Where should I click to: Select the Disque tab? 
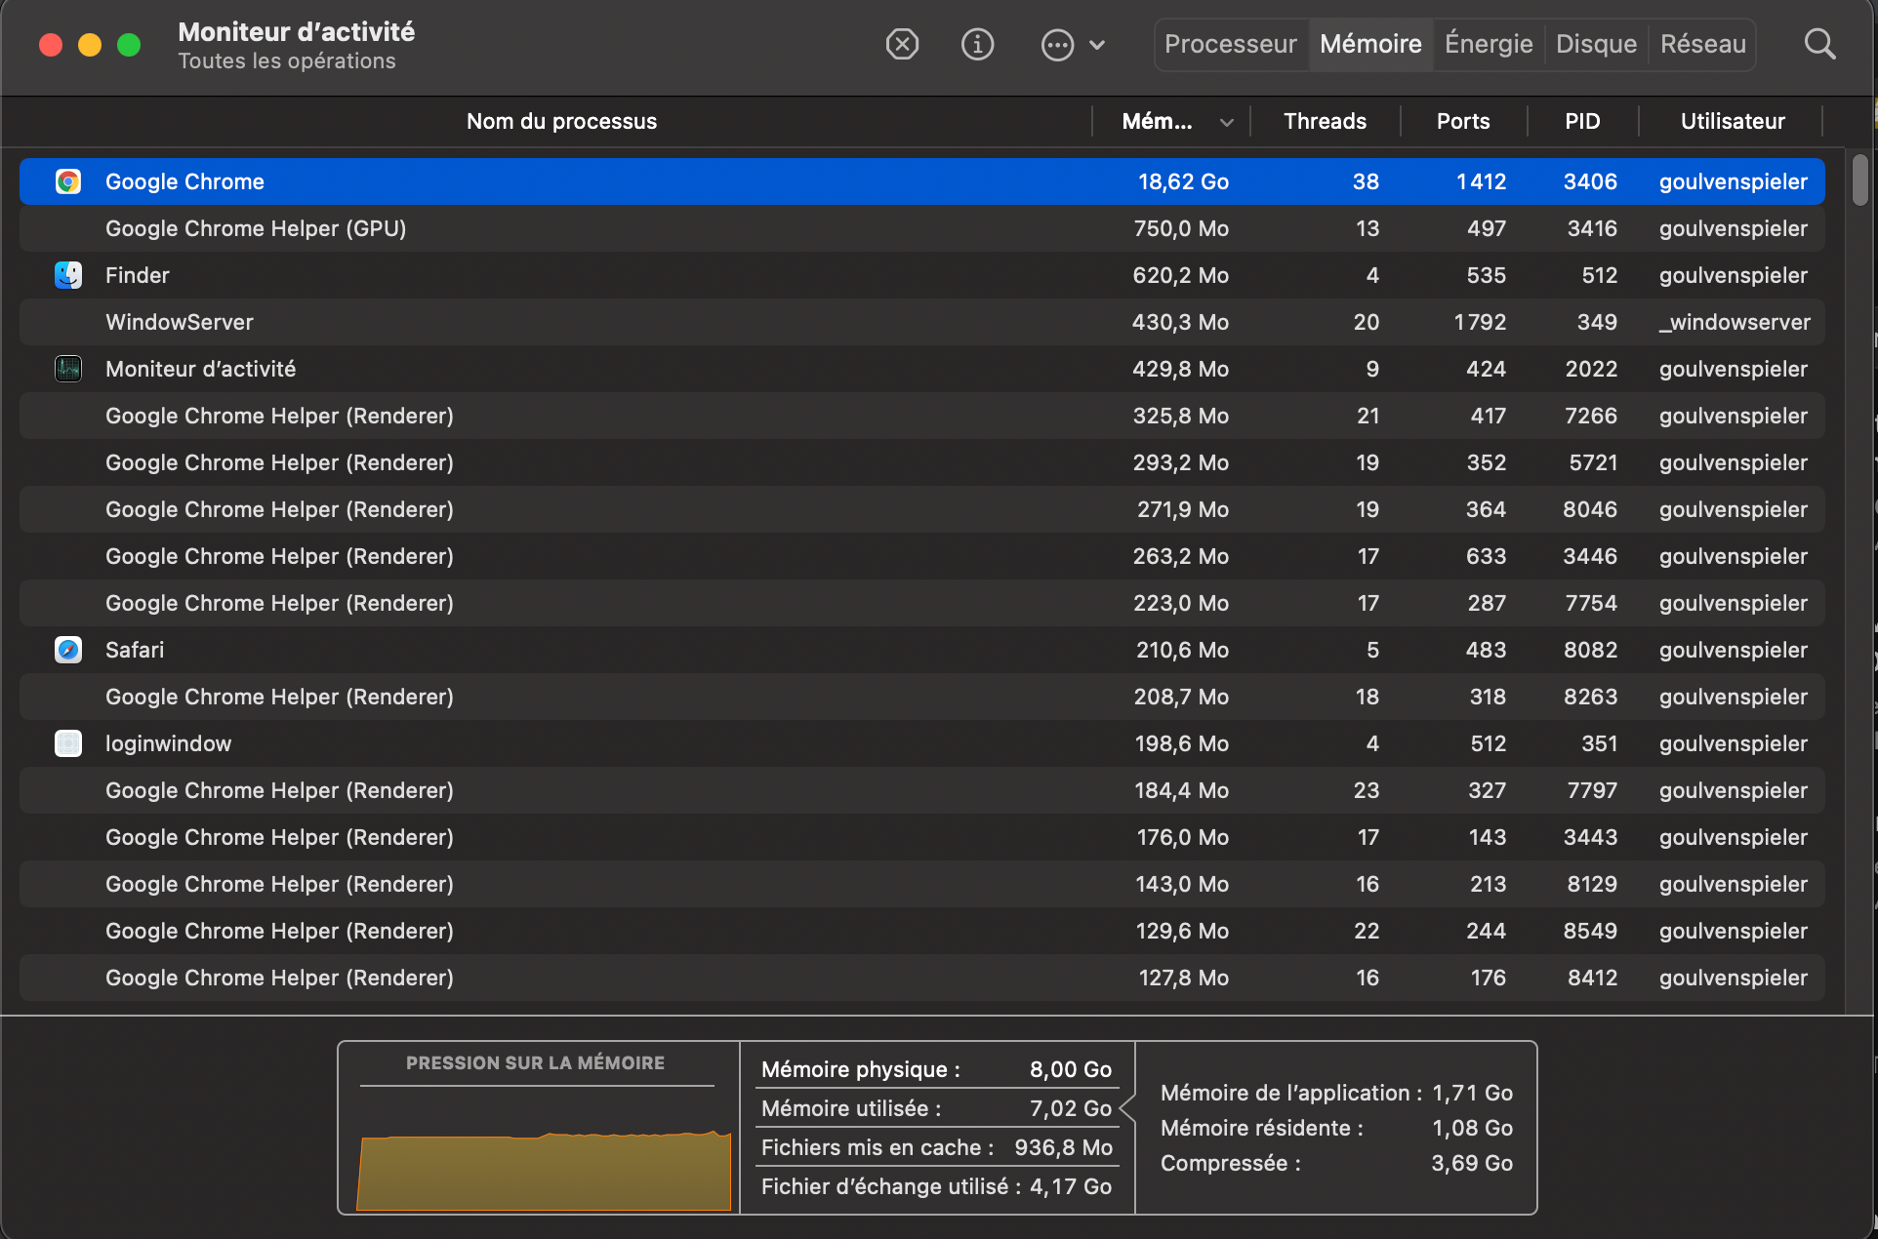(1595, 44)
